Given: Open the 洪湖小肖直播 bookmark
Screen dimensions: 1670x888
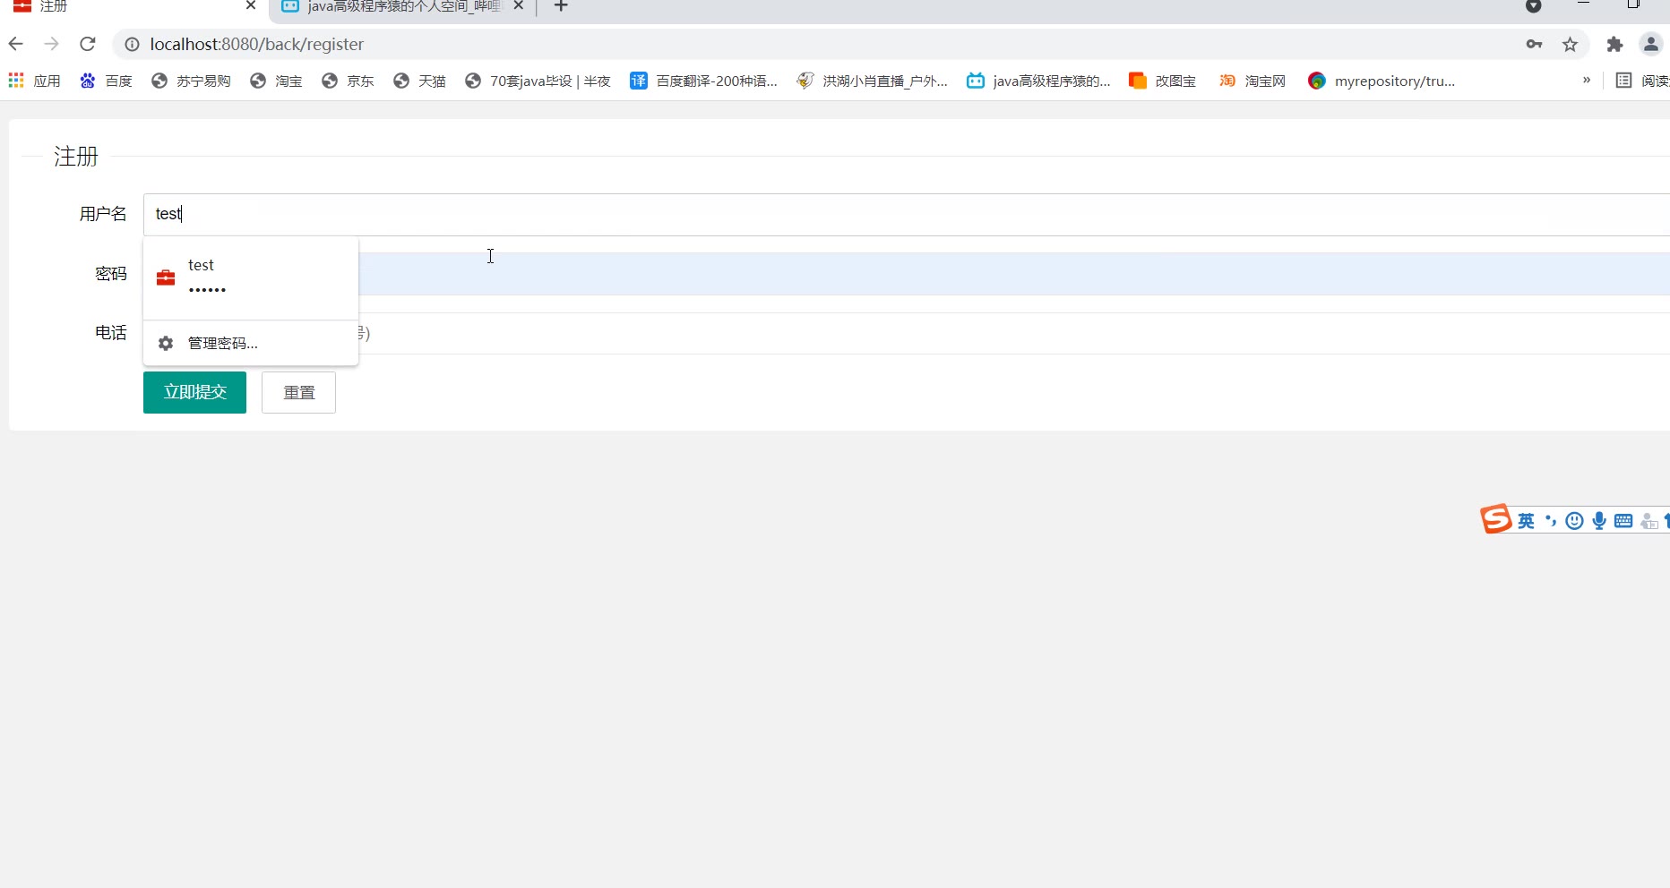Looking at the screenshot, I should (872, 81).
